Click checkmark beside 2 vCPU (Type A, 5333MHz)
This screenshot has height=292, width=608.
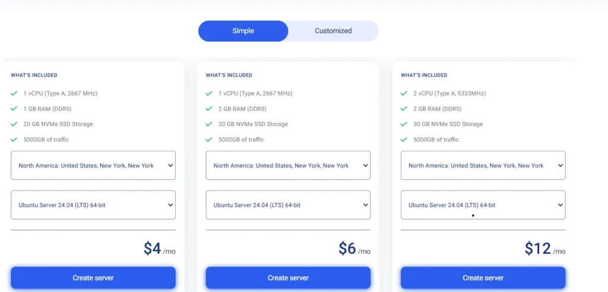tap(404, 93)
